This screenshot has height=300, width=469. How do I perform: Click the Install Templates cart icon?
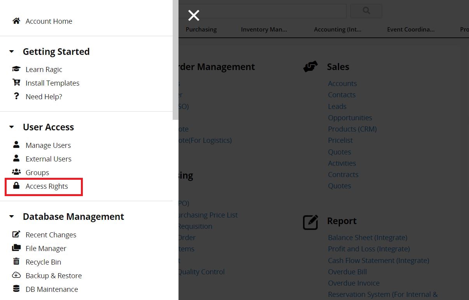click(x=16, y=82)
